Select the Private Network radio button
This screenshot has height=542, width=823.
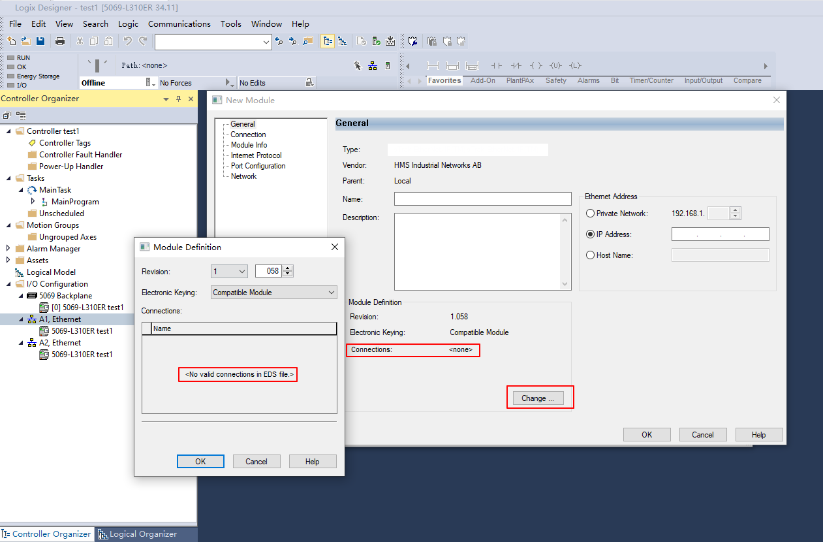point(591,214)
